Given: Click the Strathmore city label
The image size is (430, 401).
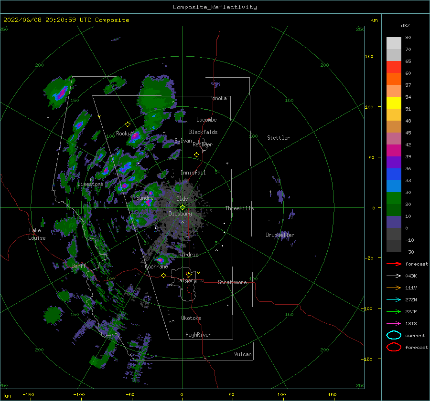Looking at the screenshot, I should coord(232,282).
